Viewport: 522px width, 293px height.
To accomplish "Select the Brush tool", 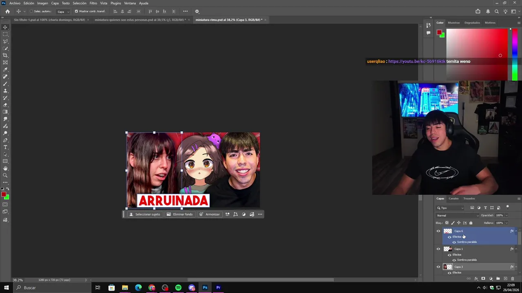I will 5,83.
